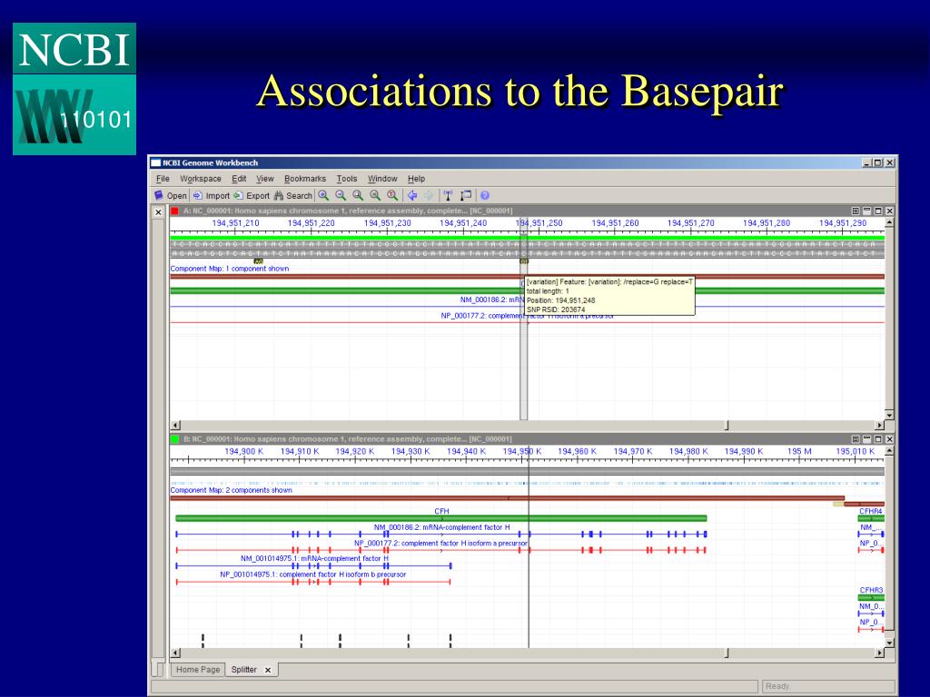Click NP_000177.2 isoform a precursor label in view B

click(440, 543)
